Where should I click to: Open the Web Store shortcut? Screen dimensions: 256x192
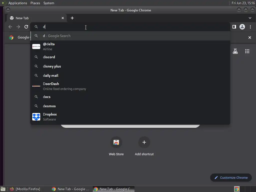[x=116, y=146]
